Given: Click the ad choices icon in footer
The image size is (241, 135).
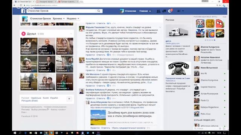Looking at the screenshot, I should pos(48,109).
